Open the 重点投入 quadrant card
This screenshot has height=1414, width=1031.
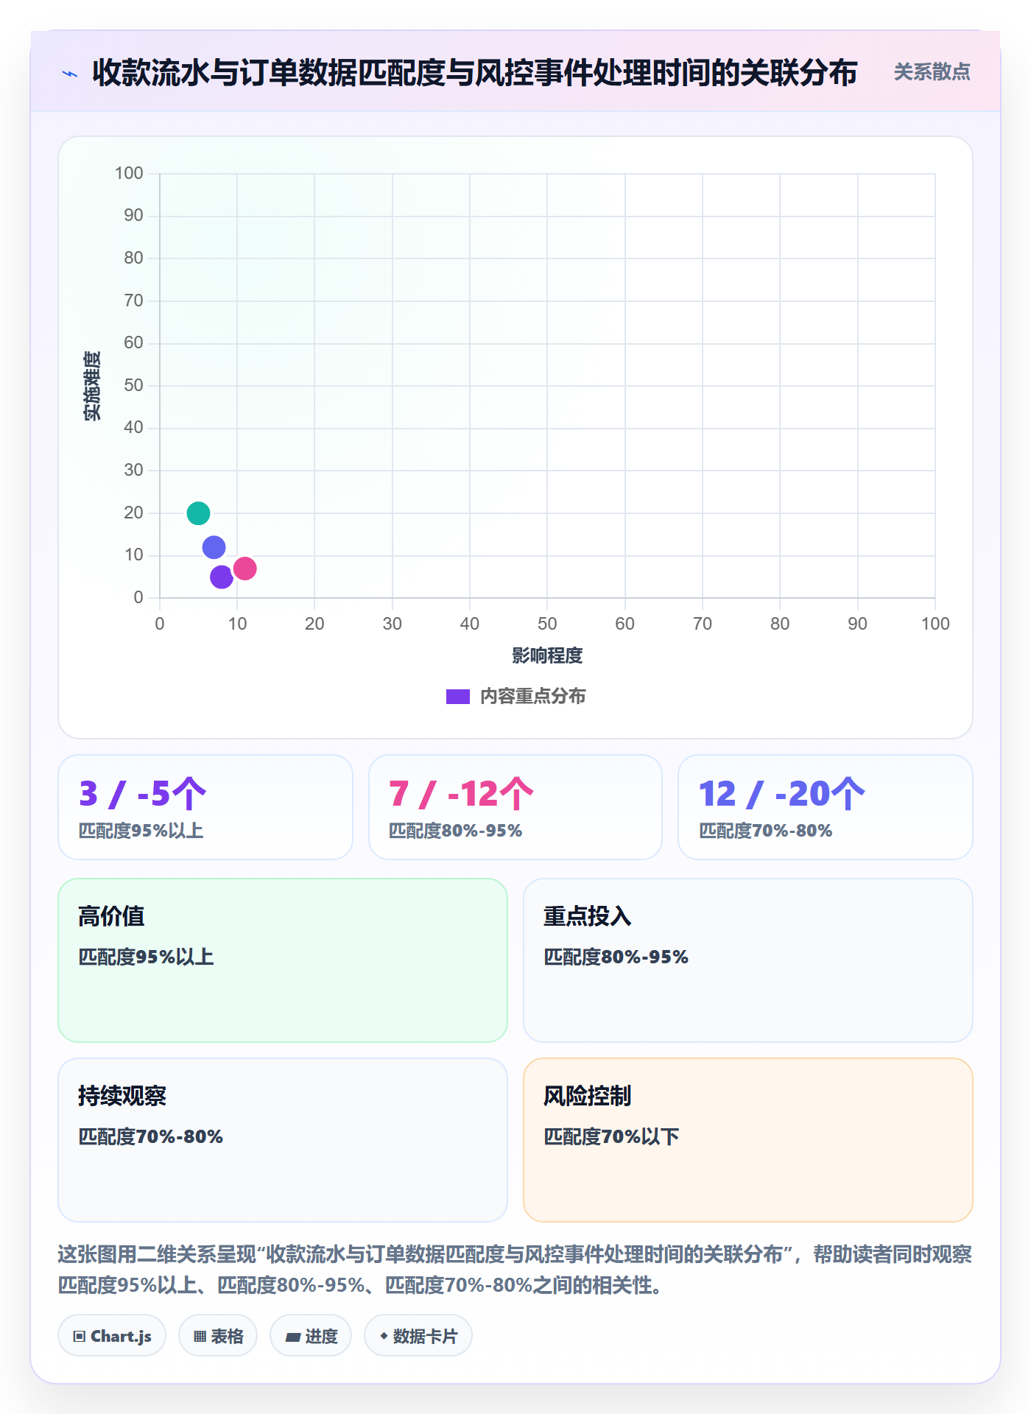tap(748, 960)
